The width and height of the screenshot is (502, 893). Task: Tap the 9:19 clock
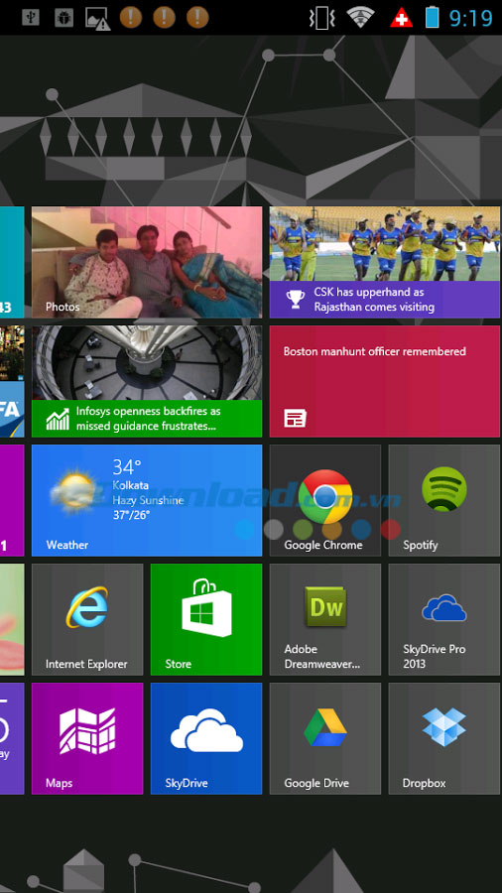coord(470,18)
